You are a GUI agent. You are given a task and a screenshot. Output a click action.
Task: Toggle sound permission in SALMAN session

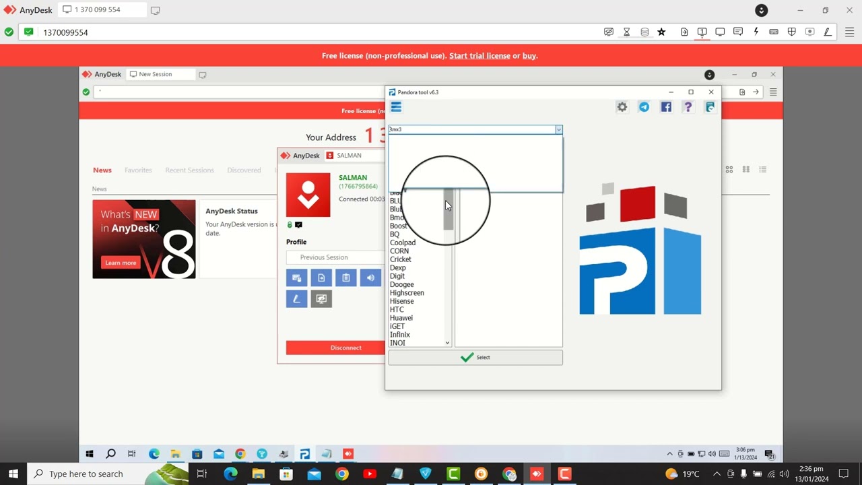tap(370, 278)
